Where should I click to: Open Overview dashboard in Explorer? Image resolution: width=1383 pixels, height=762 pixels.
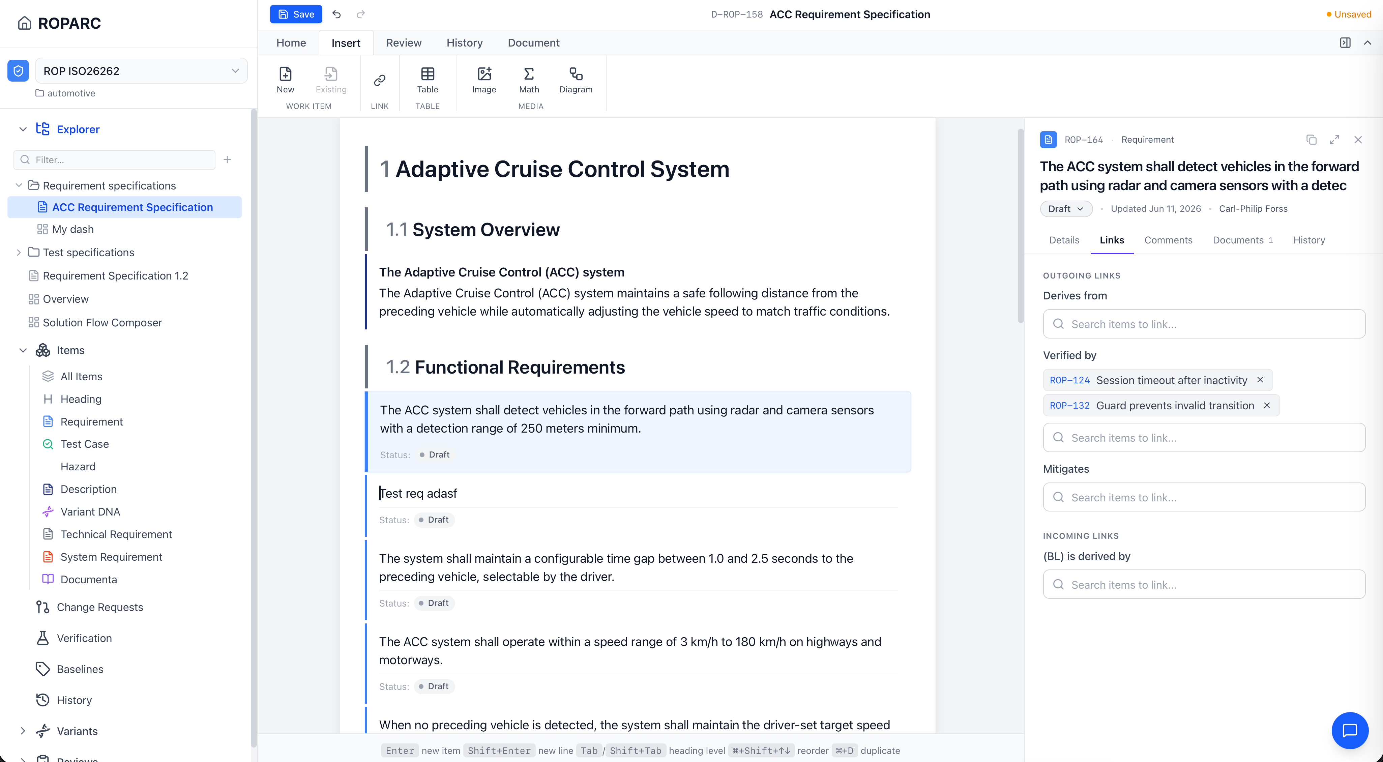pos(65,299)
